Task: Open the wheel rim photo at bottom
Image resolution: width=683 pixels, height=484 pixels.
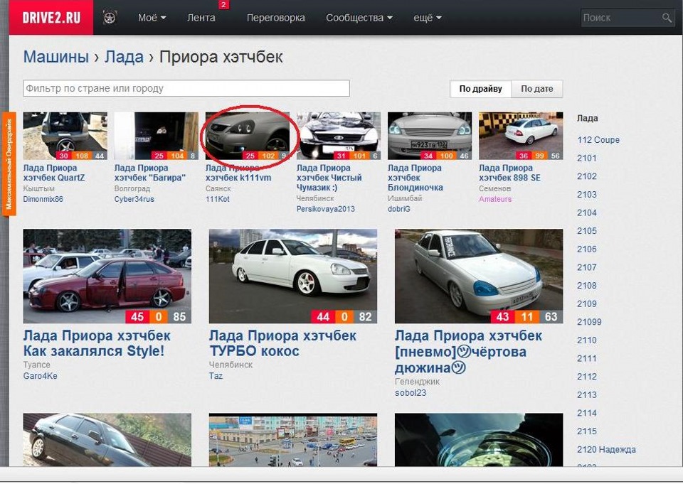Action: [x=479, y=440]
